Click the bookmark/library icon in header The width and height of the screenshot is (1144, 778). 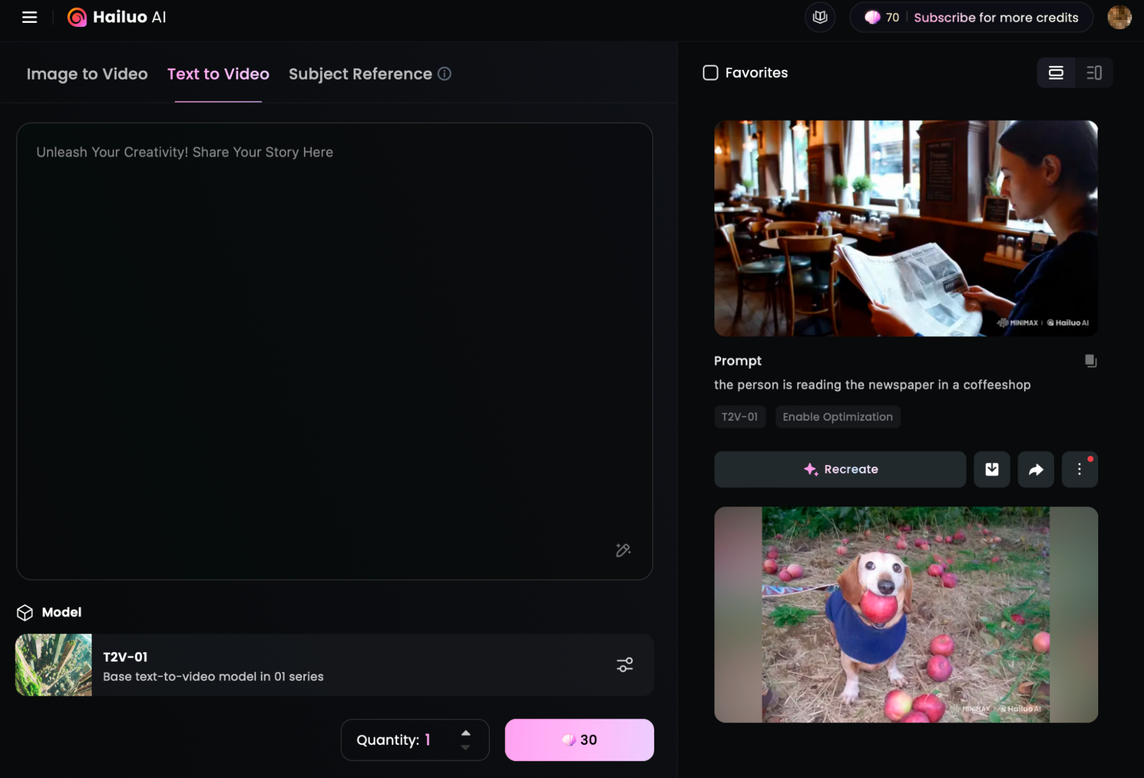coord(820,15)
